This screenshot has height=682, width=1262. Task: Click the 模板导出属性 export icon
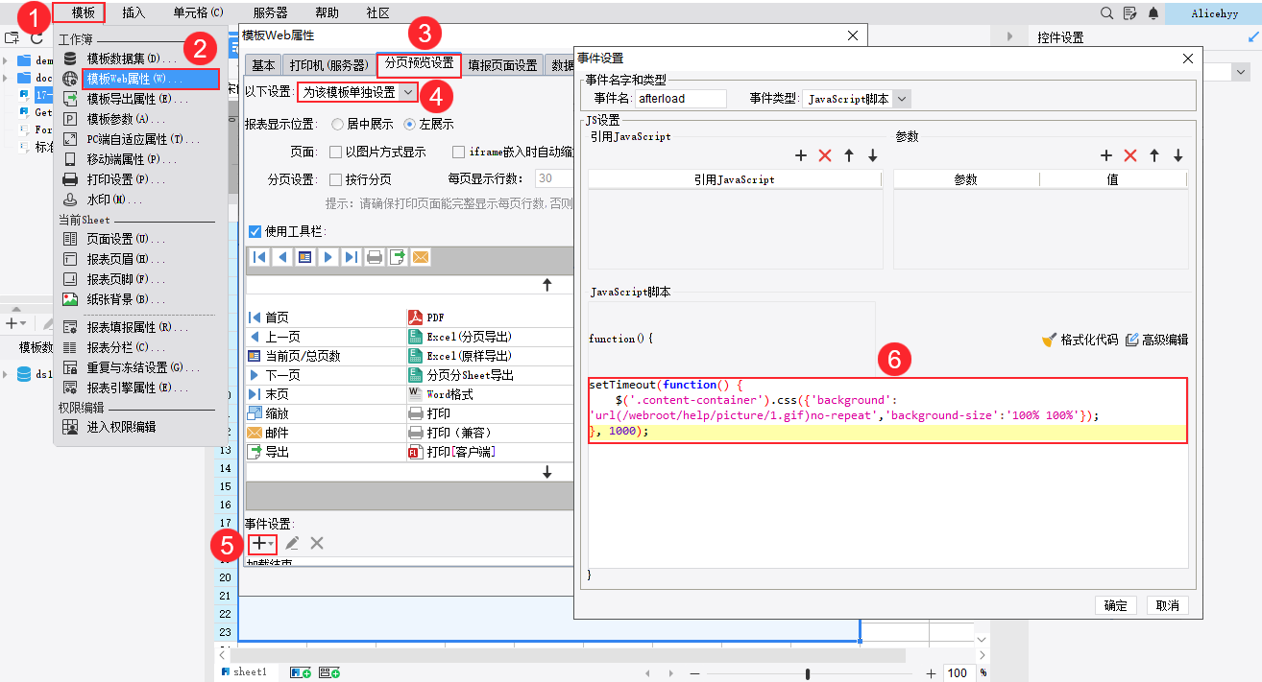[70, 99]
